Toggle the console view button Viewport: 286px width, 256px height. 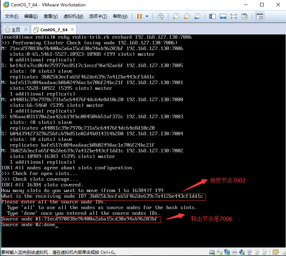click(260, 16)
